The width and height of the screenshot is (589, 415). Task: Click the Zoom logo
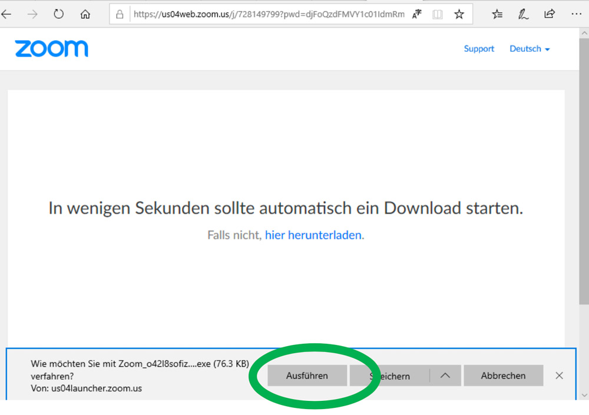[51, 49]
